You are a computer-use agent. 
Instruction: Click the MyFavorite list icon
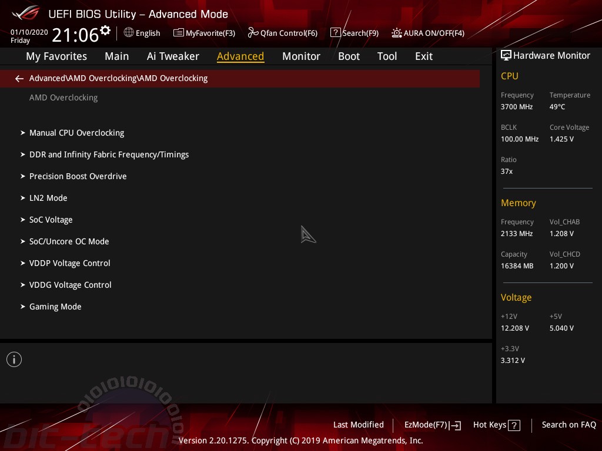point(179,33)
